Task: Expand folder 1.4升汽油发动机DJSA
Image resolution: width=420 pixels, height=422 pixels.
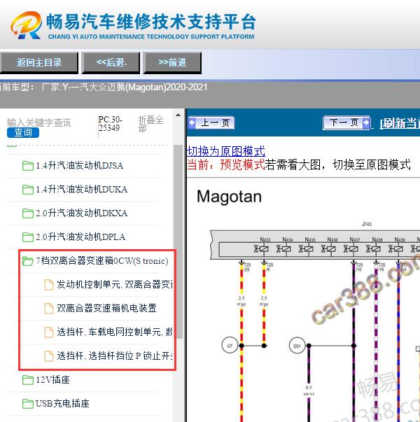Action: coord(79,166)
